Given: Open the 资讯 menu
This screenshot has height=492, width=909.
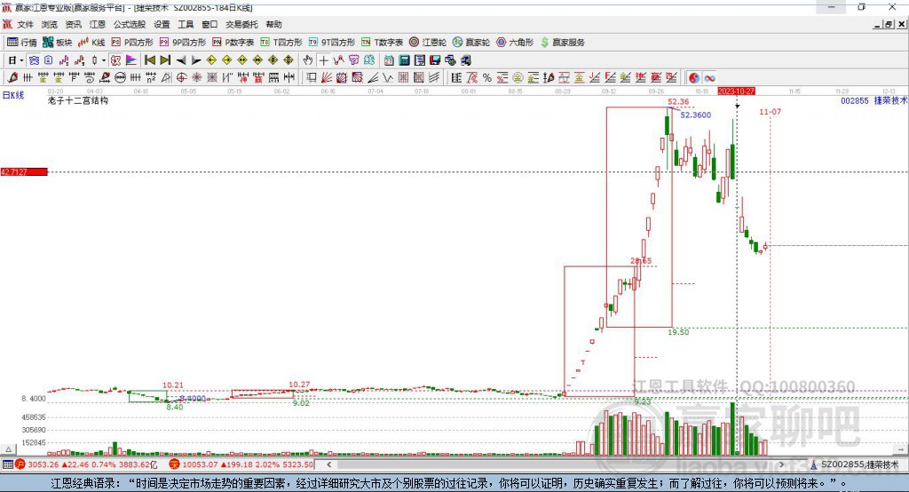Looking at the screenshot, I should (x=73, y=24).
